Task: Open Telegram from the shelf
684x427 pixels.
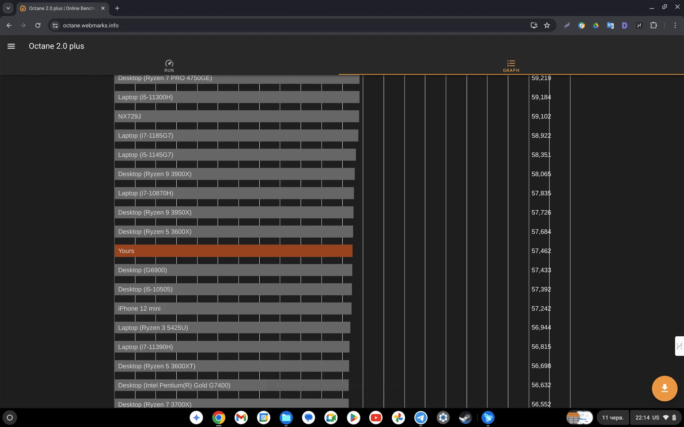Action: 421,417
